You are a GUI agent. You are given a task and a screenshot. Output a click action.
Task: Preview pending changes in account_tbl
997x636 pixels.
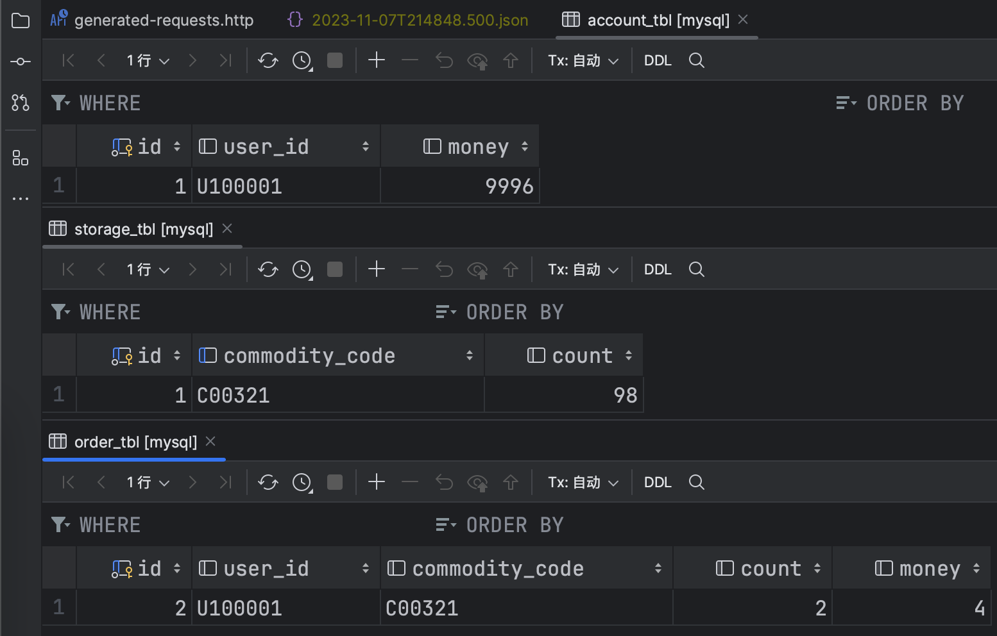point(477,61)
